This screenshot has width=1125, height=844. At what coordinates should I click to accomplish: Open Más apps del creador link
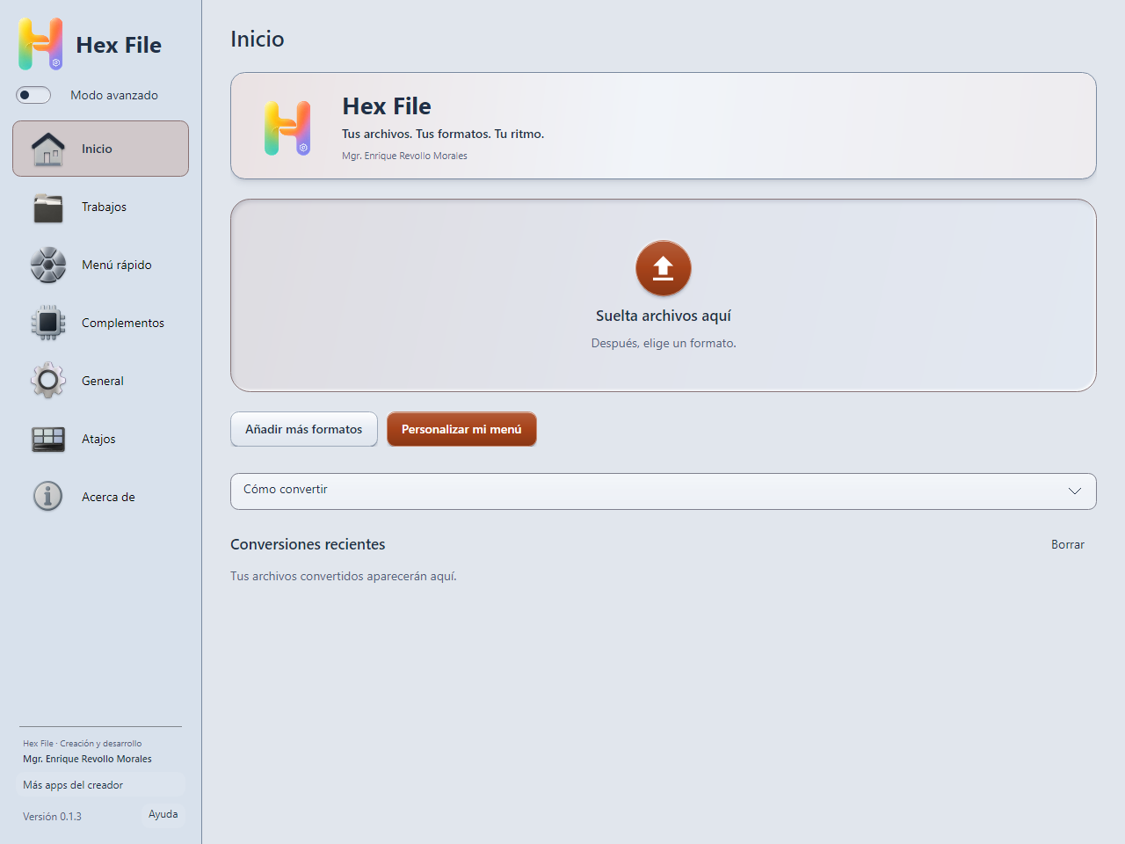coord(101,785)
